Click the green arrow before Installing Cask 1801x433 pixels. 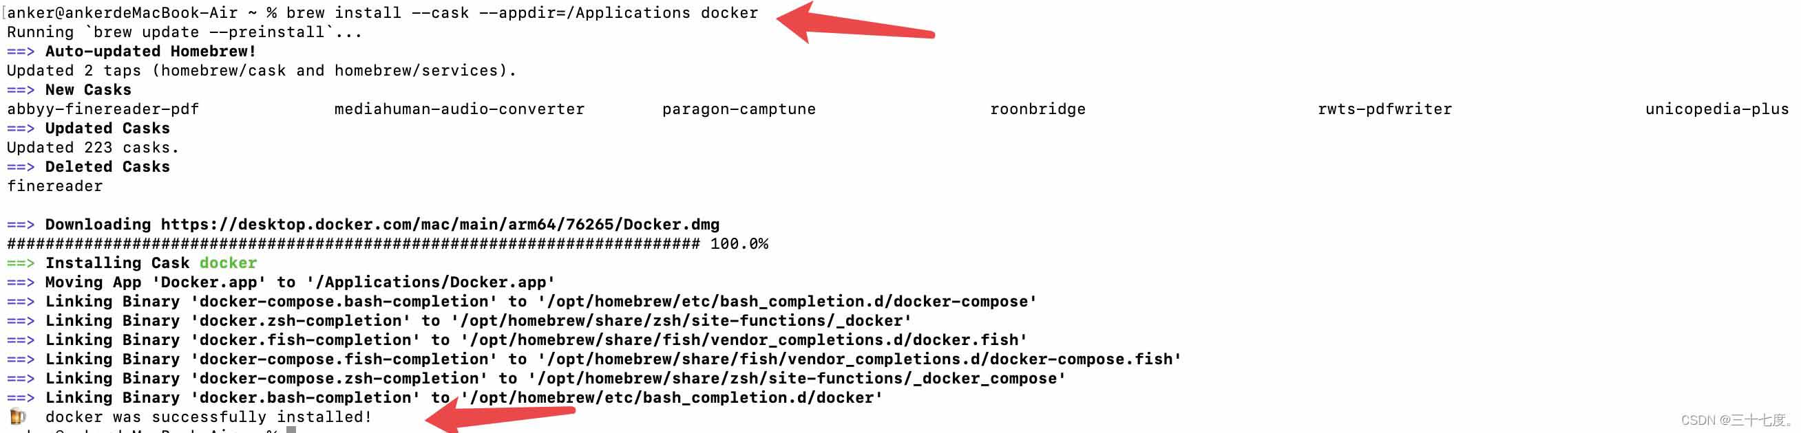(x=20, y=263)
